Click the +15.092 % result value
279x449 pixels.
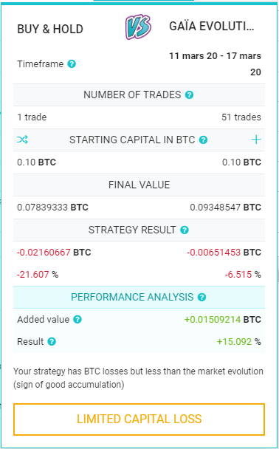click(239, 342)
